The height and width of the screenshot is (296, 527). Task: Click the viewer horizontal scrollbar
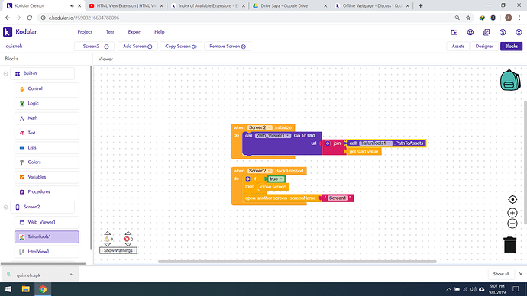point(297,261)
